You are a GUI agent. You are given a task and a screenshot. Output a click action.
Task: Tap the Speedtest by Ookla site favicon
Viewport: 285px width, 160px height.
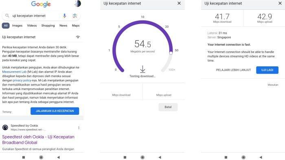coord(5,127)
